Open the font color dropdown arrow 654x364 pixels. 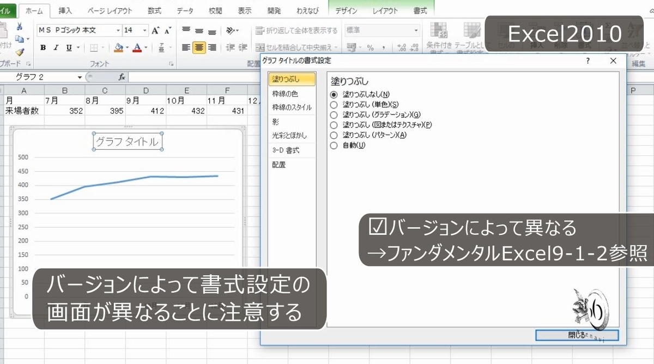145,48
